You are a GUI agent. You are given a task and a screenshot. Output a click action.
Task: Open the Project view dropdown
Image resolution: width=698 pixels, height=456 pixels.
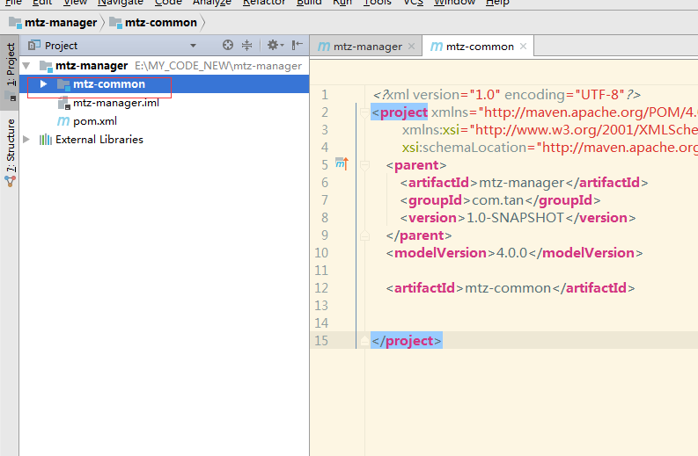pos(193,46)
